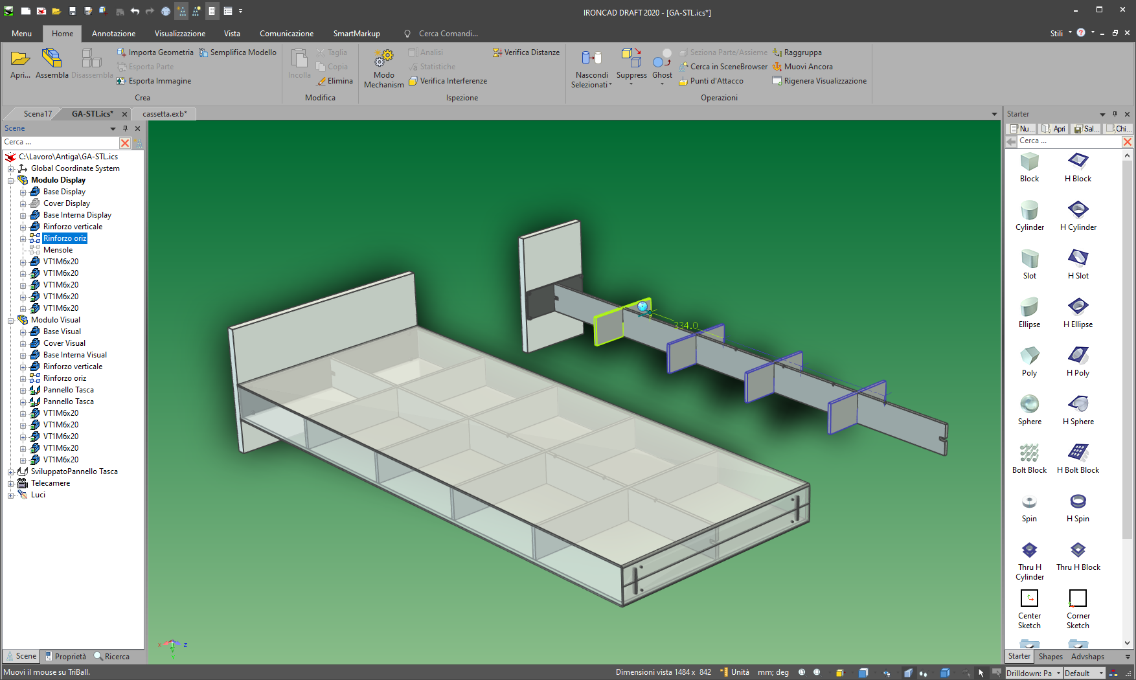The image size is (1136, 680).
Task: Choose the Sphere shape from Starter catalog
Action: 1029,404
